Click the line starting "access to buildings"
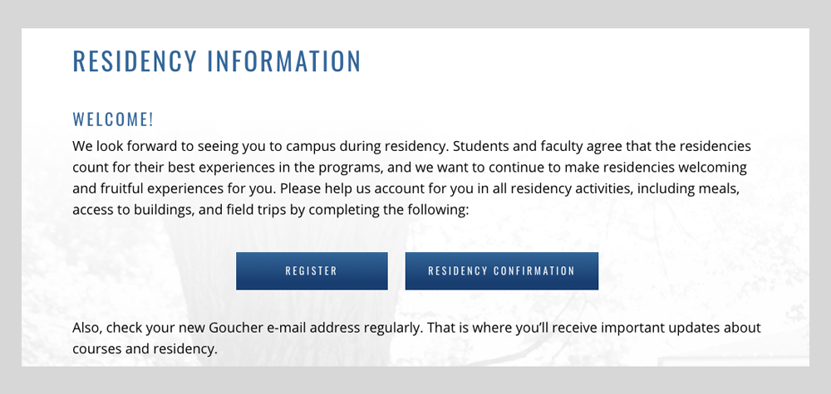This screenshot has width=831, height=394. point(271,210)
